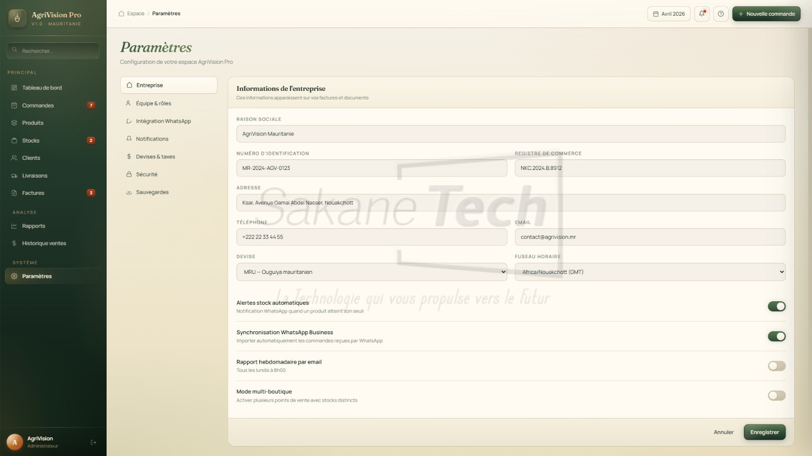
Task: Disable Alertes stock automatiques toggle
Action: coord(776,306)
